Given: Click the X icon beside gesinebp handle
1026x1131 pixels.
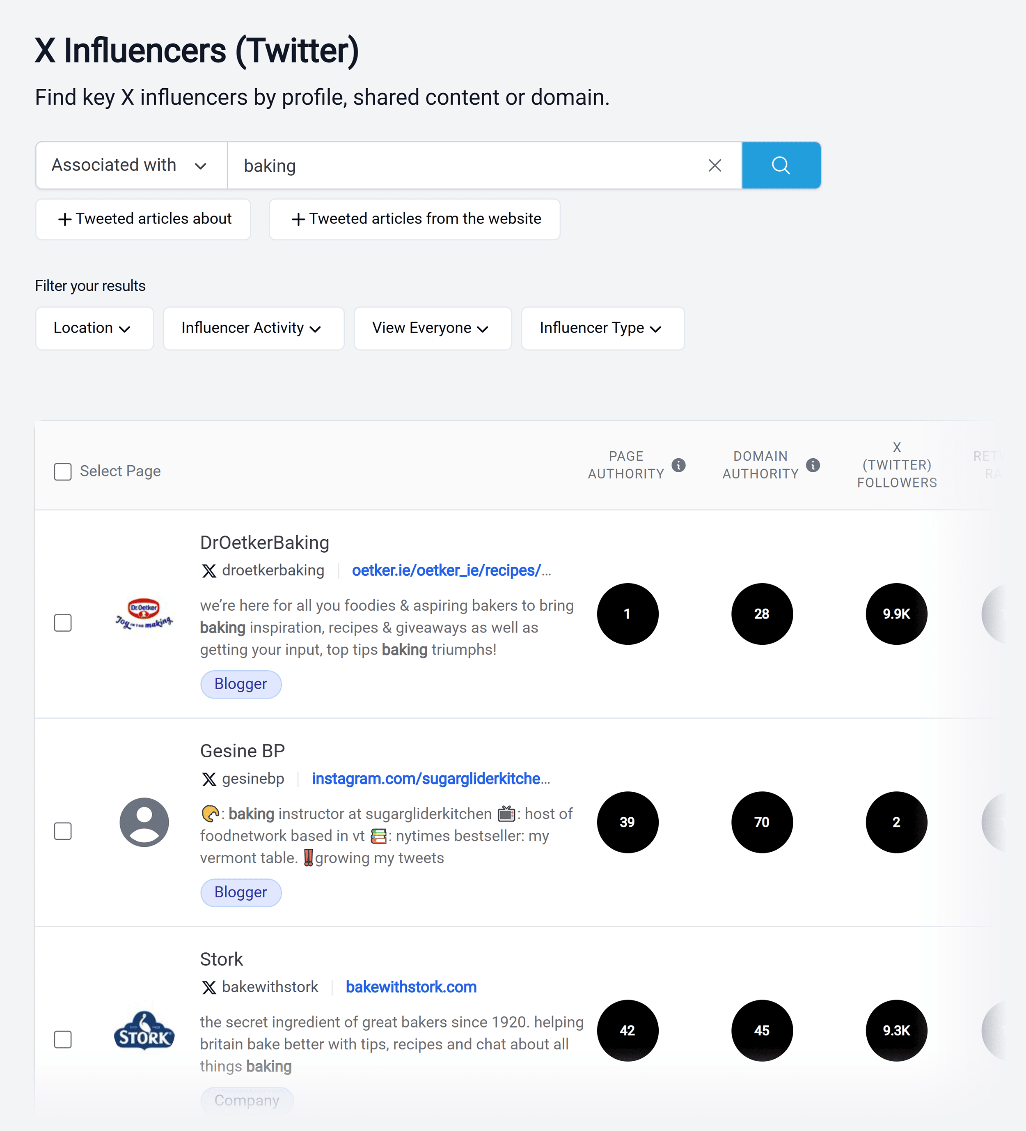Looking at the screenshot, I should click(209, 779).
